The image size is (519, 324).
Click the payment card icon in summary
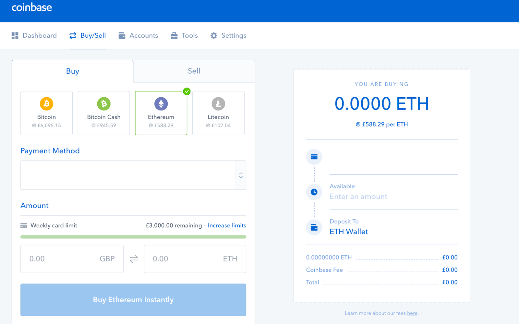(x=314, y=157)
